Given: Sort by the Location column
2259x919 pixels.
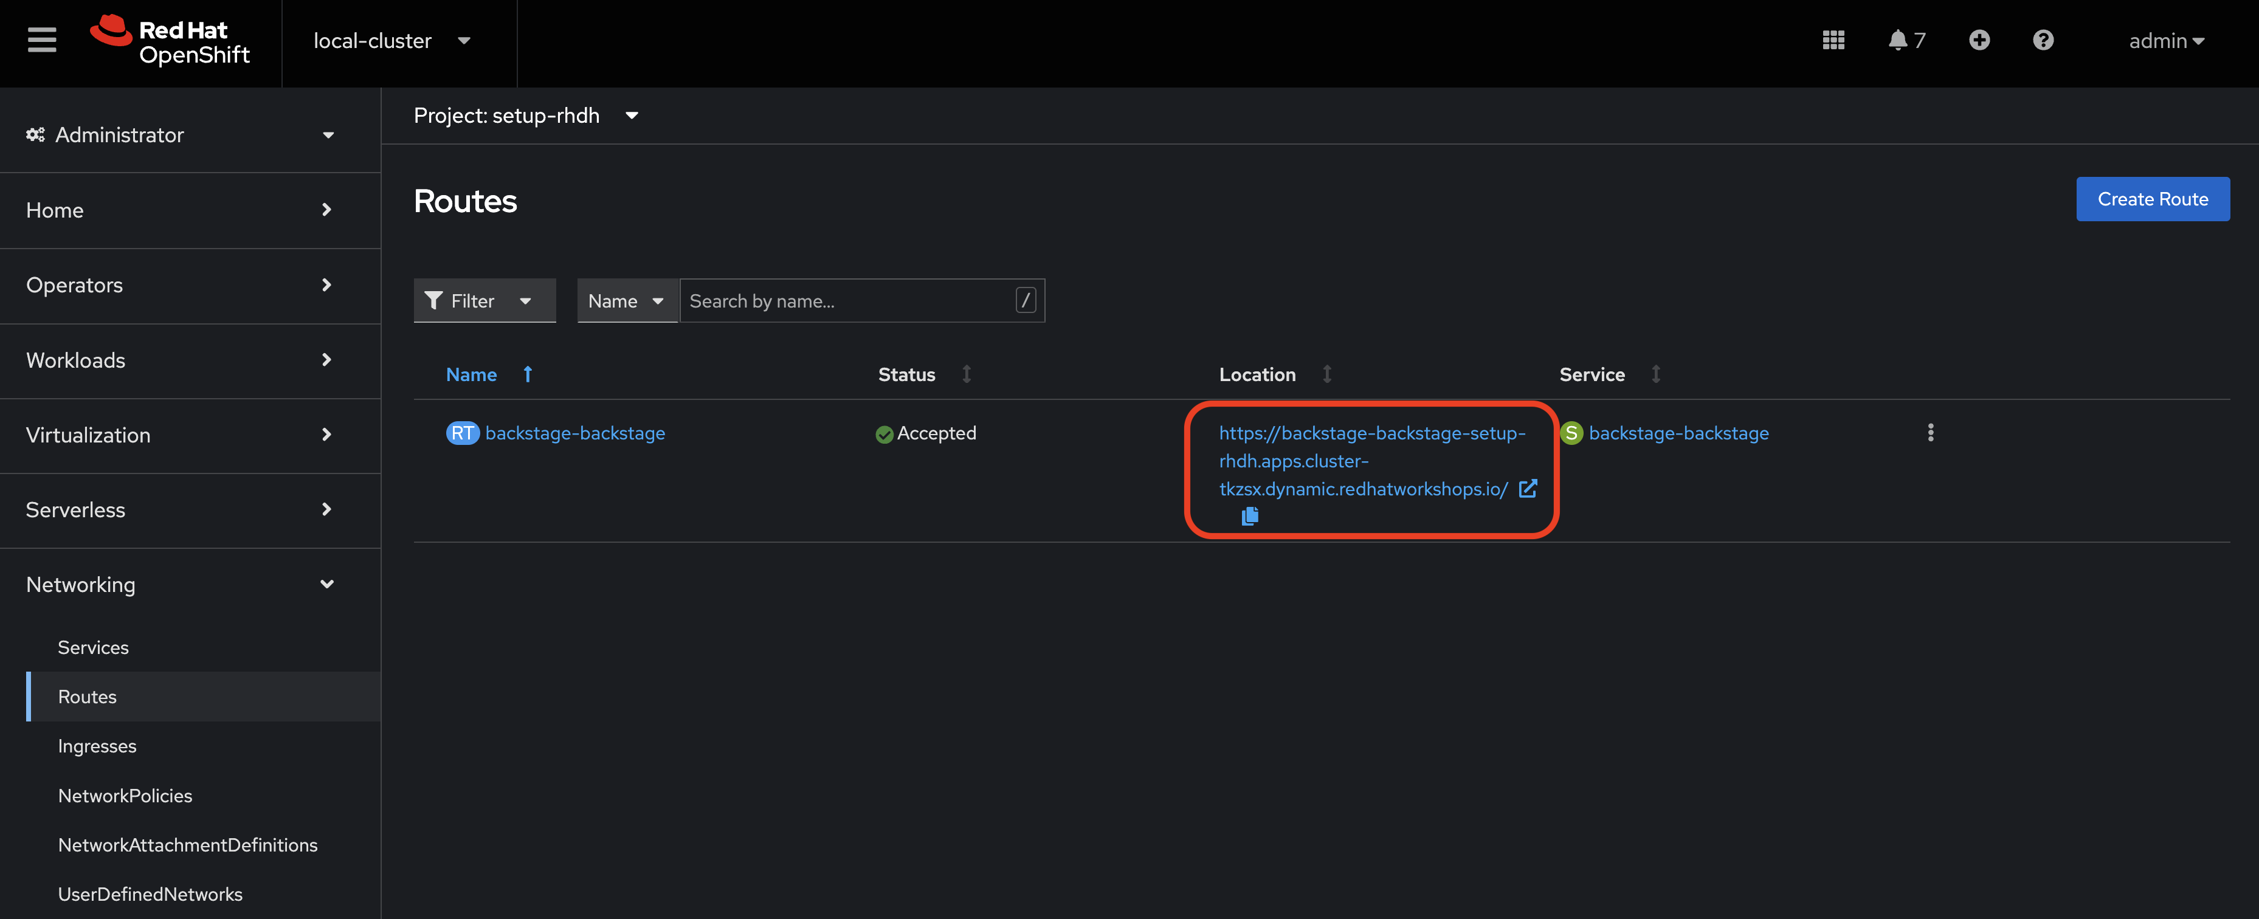Looking at the screenshot, I should 1327,374.
